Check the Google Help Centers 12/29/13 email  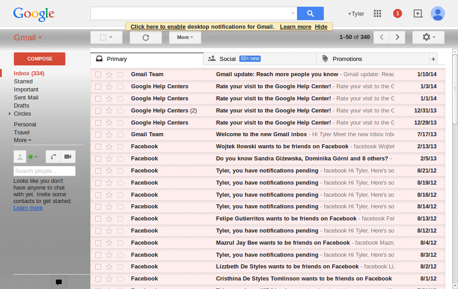(98, 123)
